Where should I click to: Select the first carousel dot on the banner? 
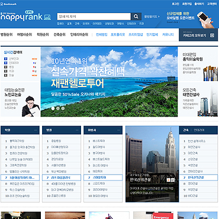(53, 108)
